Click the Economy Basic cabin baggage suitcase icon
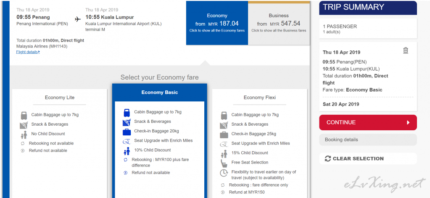This screenshot has width=430, height=198. (x=127, y=113)
